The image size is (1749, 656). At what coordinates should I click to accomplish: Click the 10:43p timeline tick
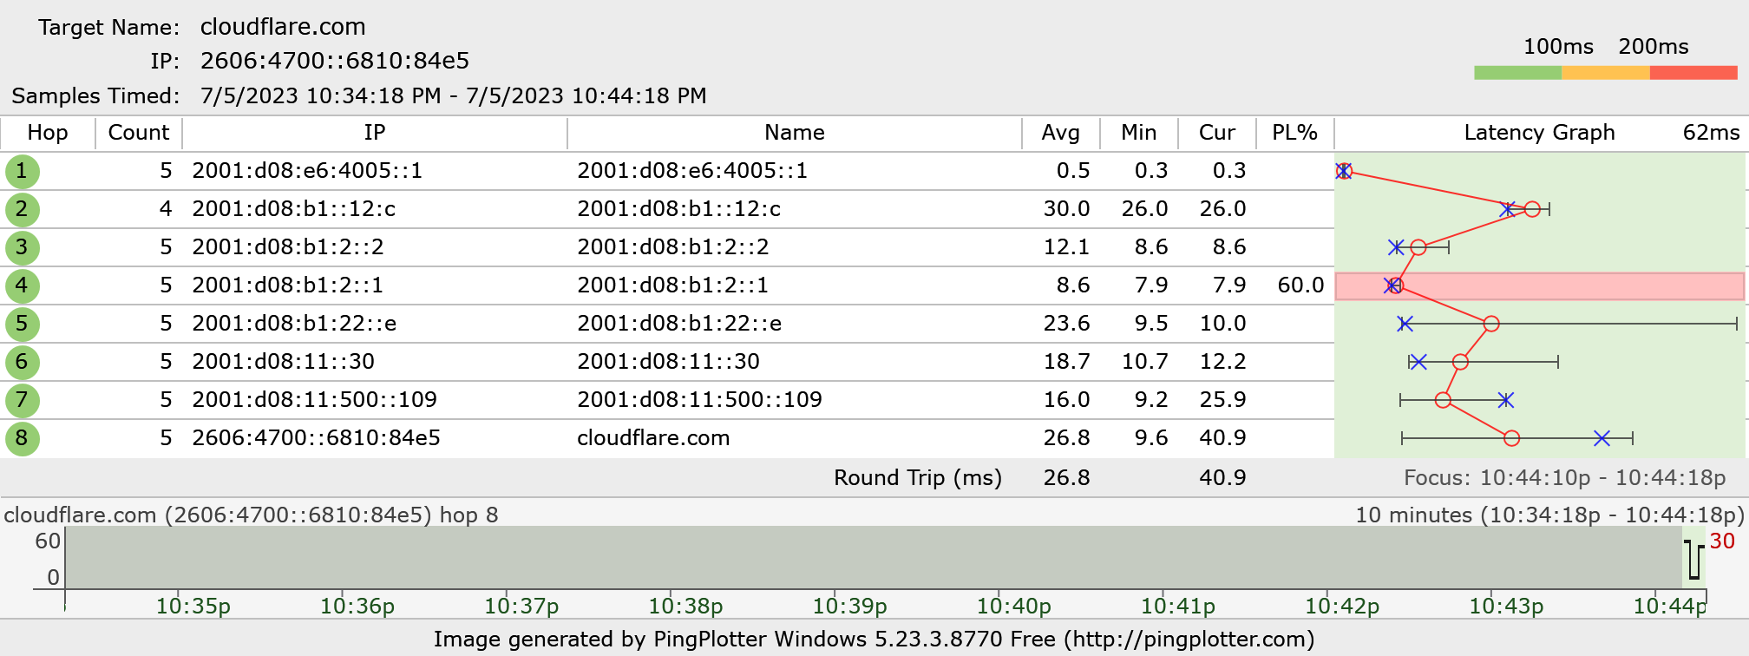click(x=1505, y=607)
